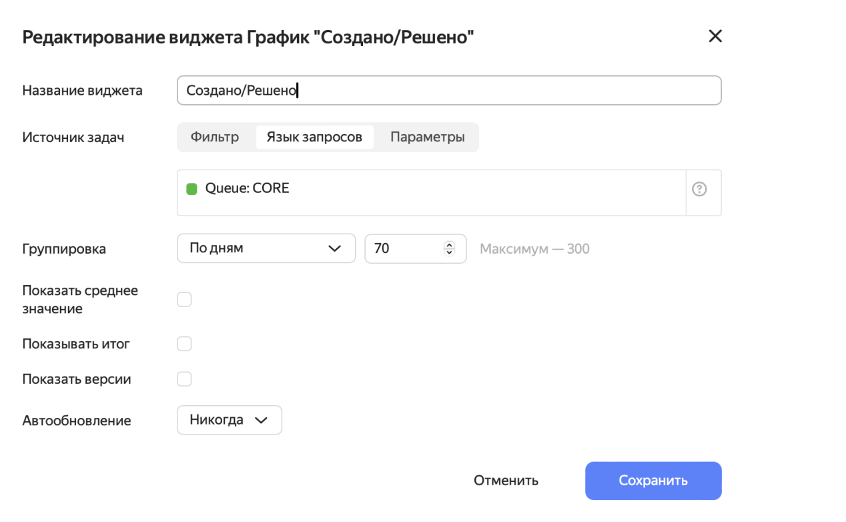Close the widget editing dialog
The height and width of the screenshot is (522, 846).
click(715, 36)
